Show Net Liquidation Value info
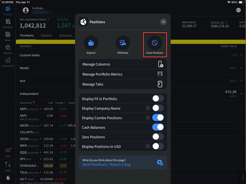The width and height of the screenshot is (246, 184). (x=48, y=19)
